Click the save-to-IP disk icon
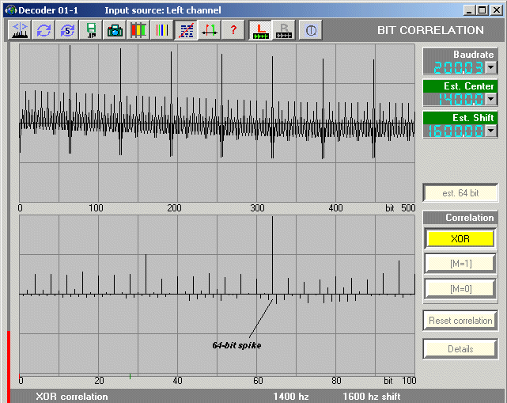Viewport: 507px width, 403px height. [91, 30]
